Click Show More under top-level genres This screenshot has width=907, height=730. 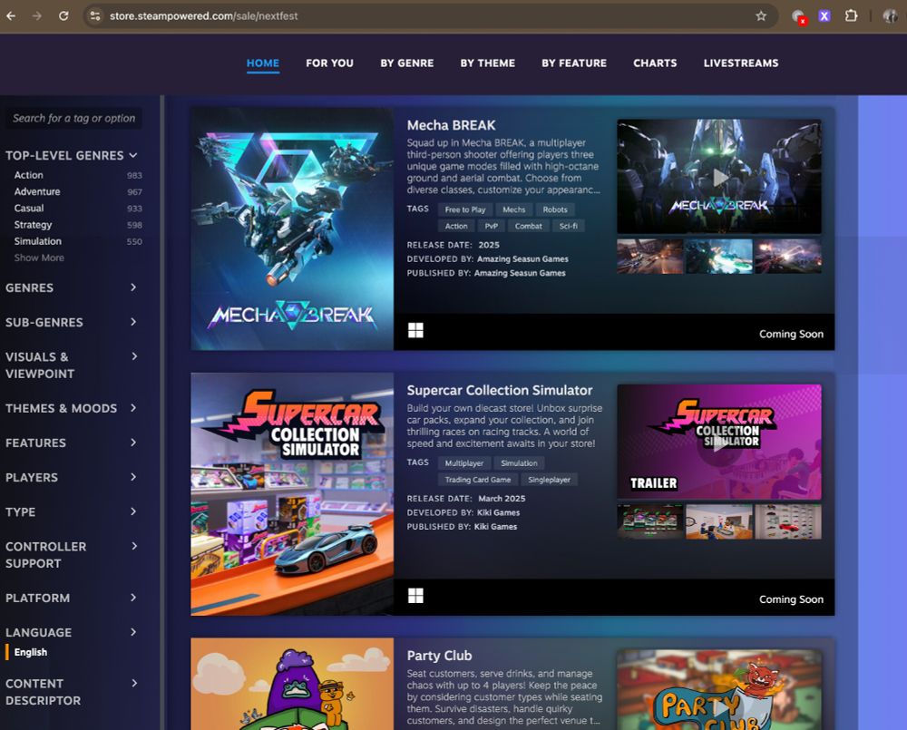[x=39, y=258]
